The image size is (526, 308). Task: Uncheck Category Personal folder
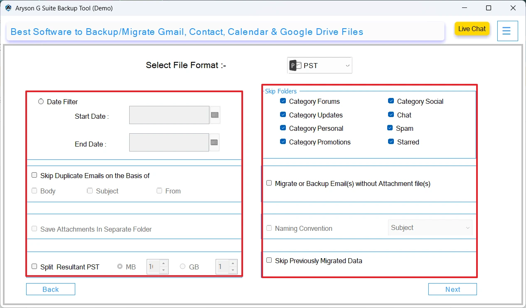coord(283,128)
